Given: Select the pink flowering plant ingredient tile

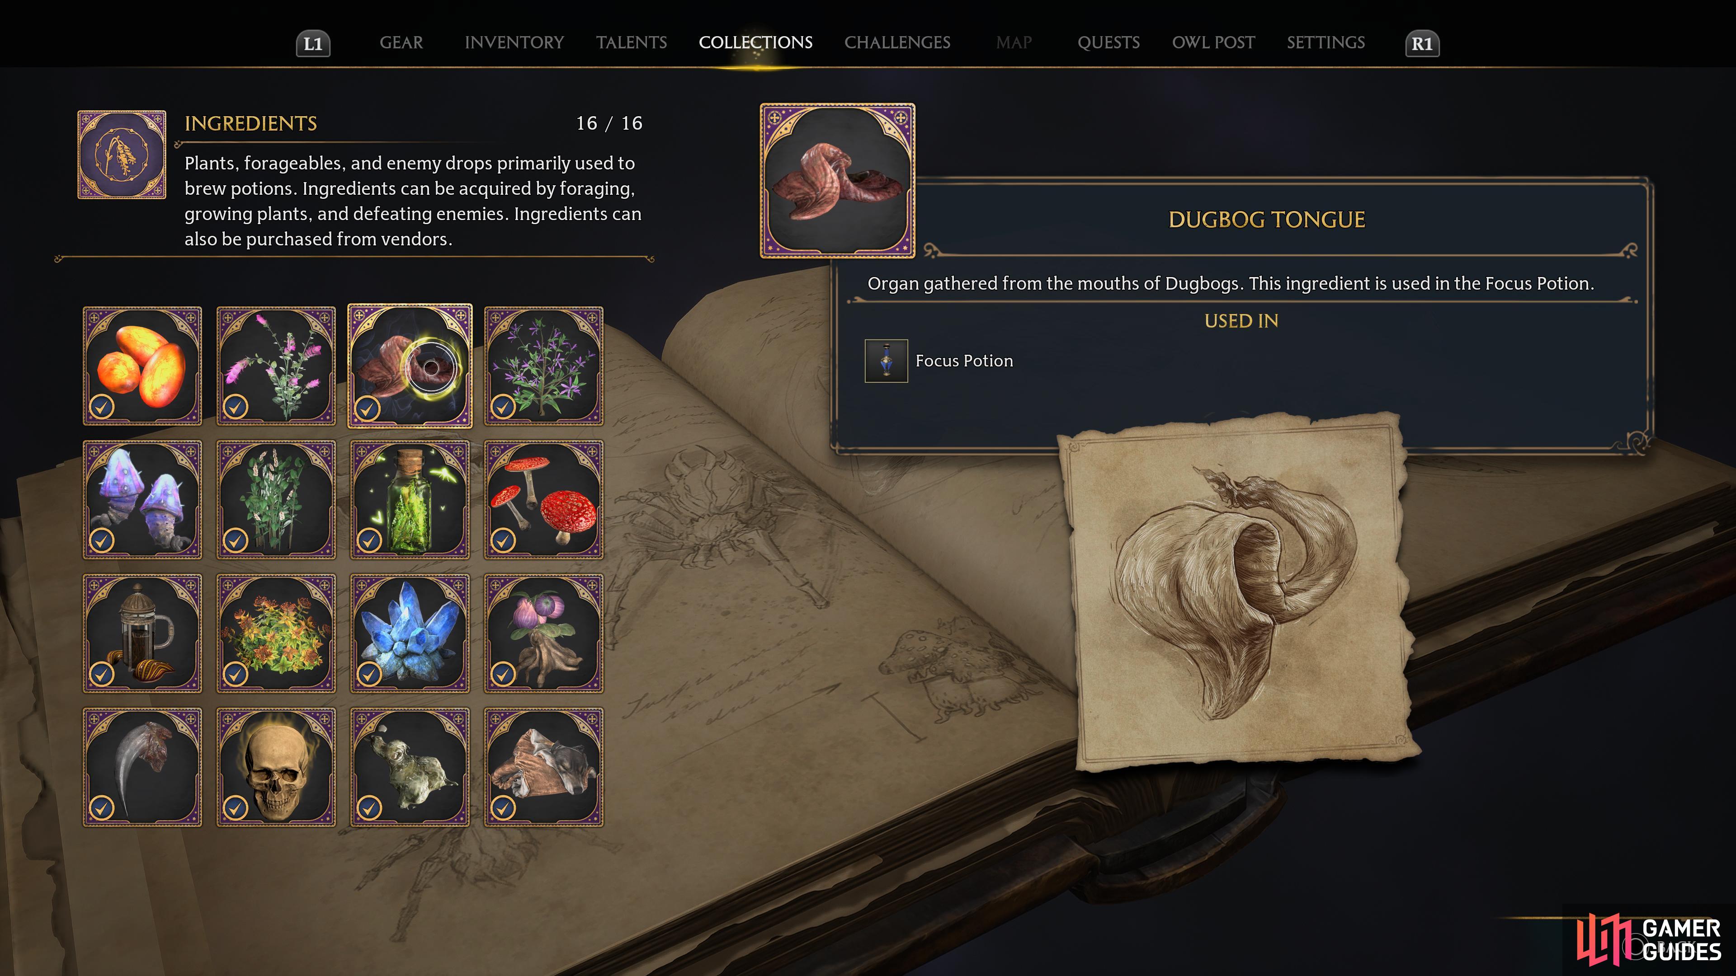Looking at the screenshot, I should [276, 366].
